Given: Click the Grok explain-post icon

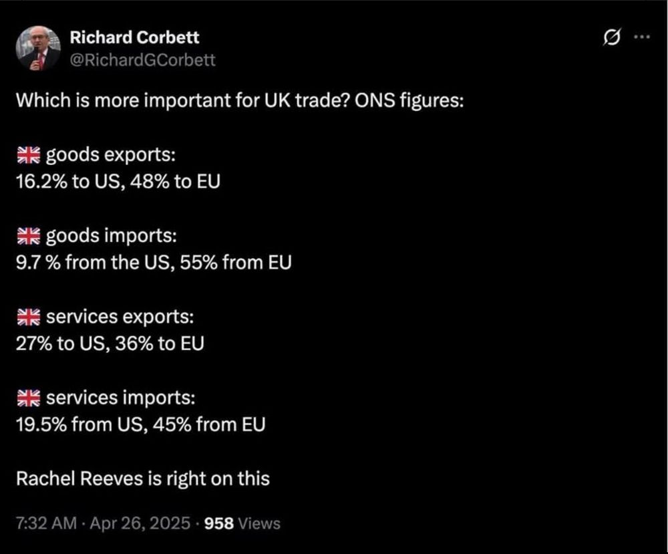Looking at the screenshot, I should (x=612, y=37).
